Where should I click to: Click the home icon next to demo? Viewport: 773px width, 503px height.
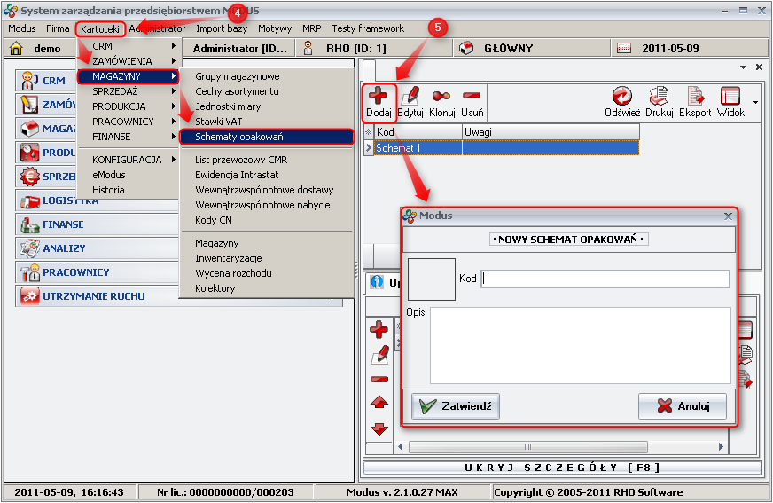(x=16, y=48)
